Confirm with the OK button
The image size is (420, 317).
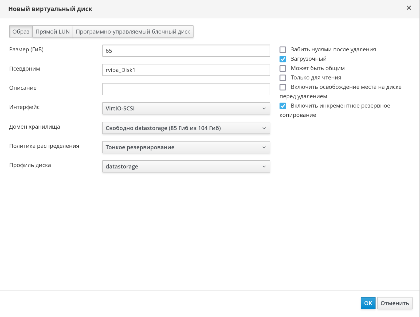point(368,303)
